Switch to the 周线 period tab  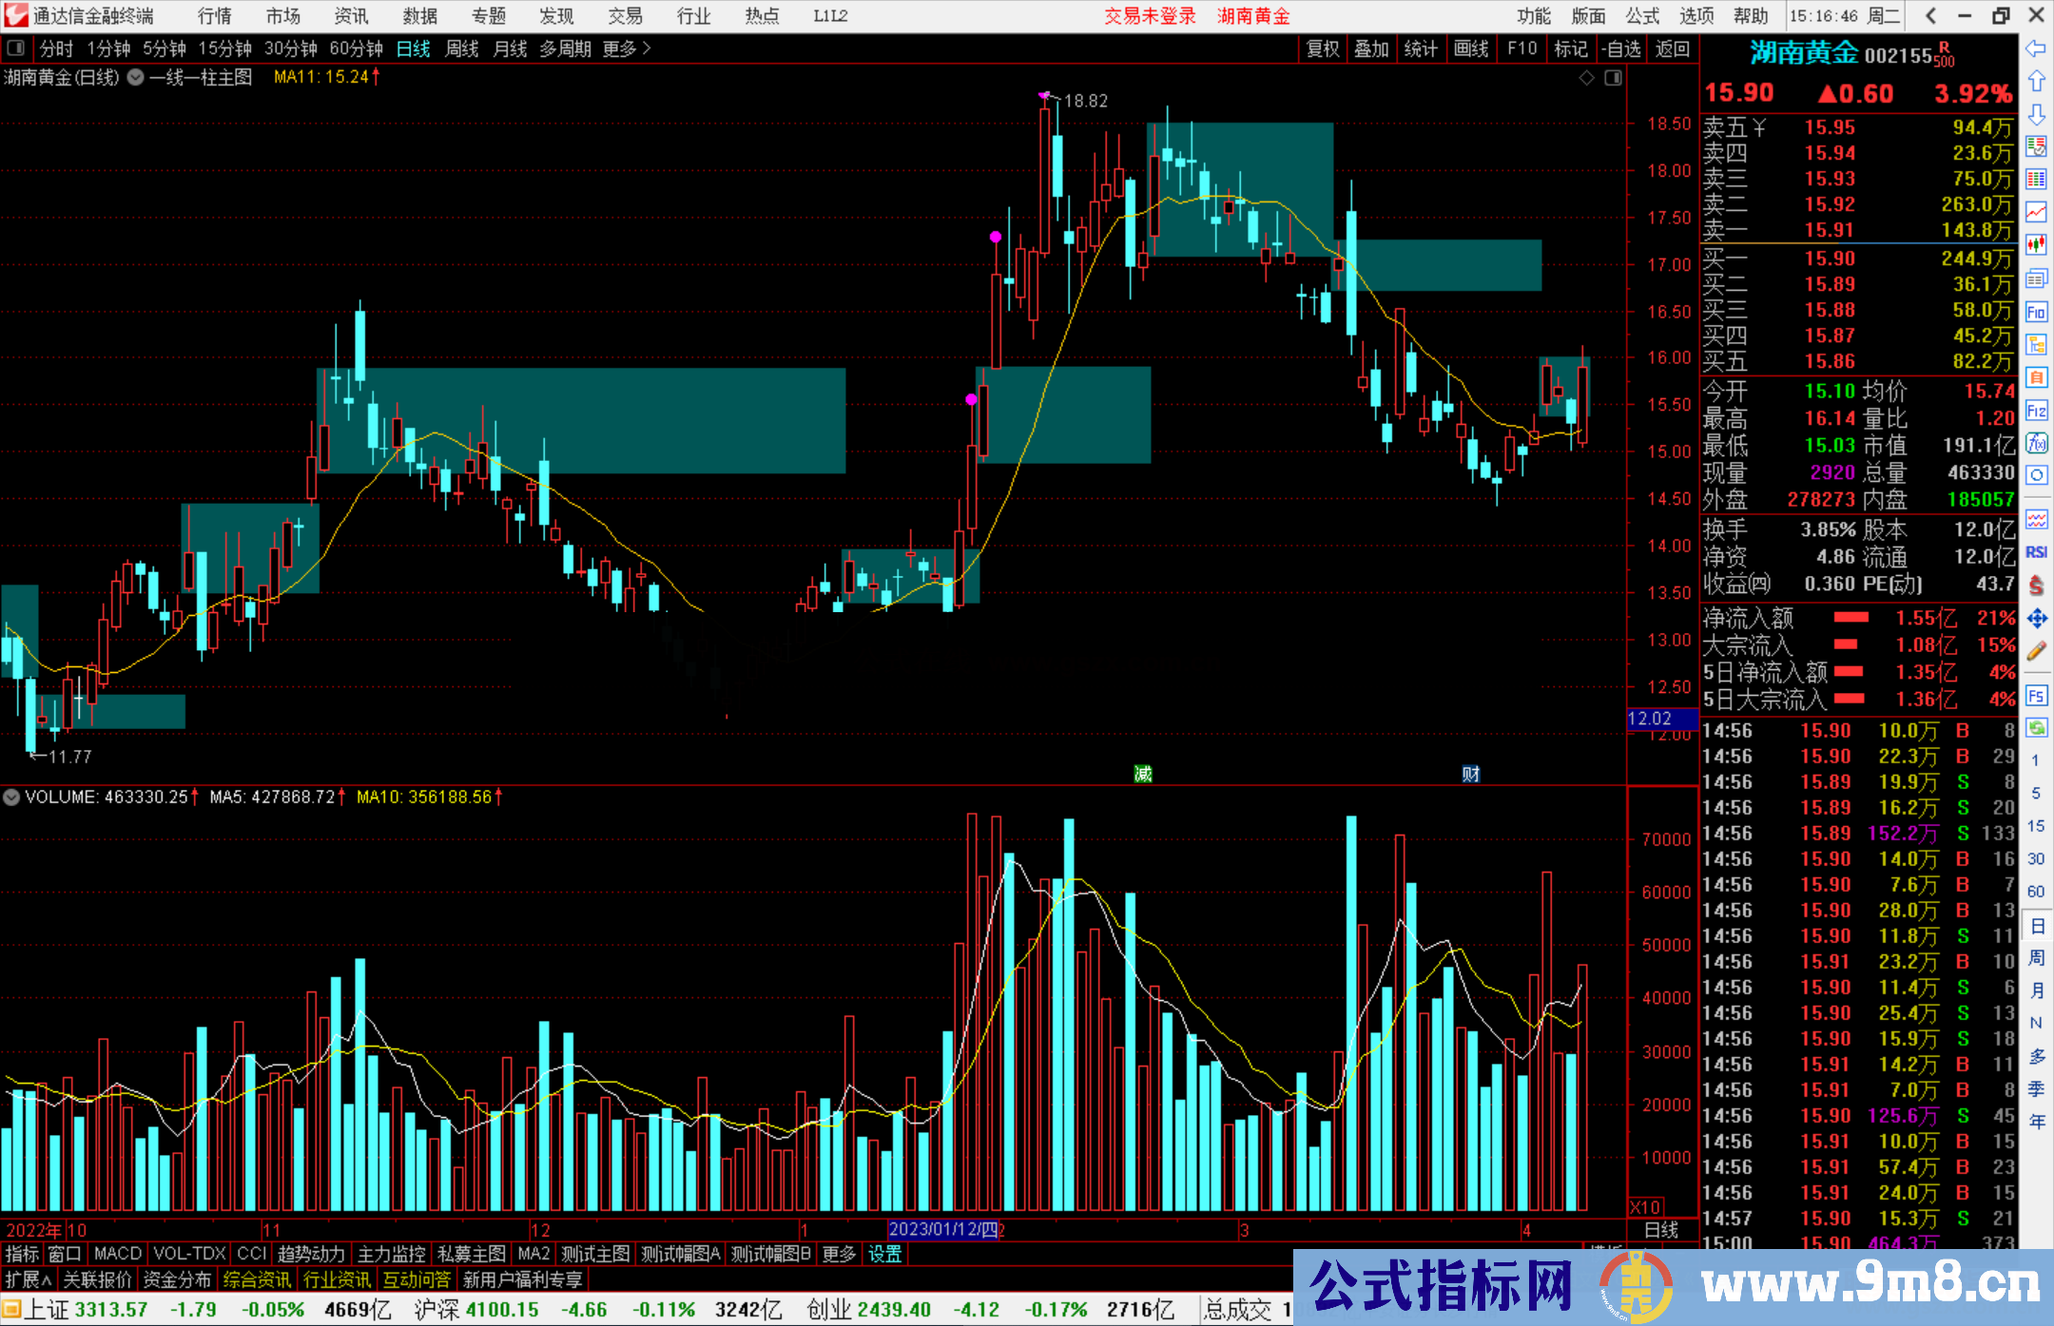pyautogui.click(x=462, y=48)
